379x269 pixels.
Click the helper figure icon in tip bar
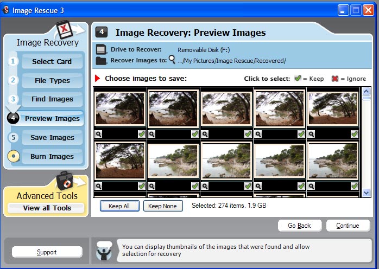(104, 251)
